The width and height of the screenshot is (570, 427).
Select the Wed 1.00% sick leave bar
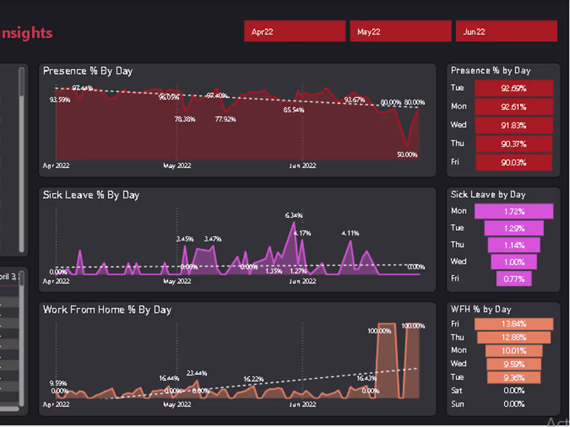514,262
